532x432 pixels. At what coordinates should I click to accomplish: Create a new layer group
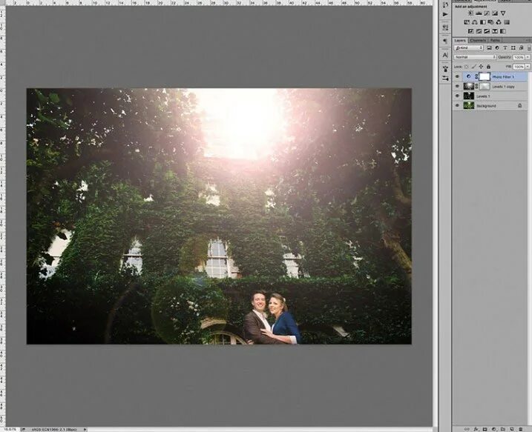coord(503,429)
